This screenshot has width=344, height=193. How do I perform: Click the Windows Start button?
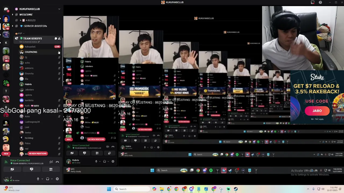click(x=109, y=189)
